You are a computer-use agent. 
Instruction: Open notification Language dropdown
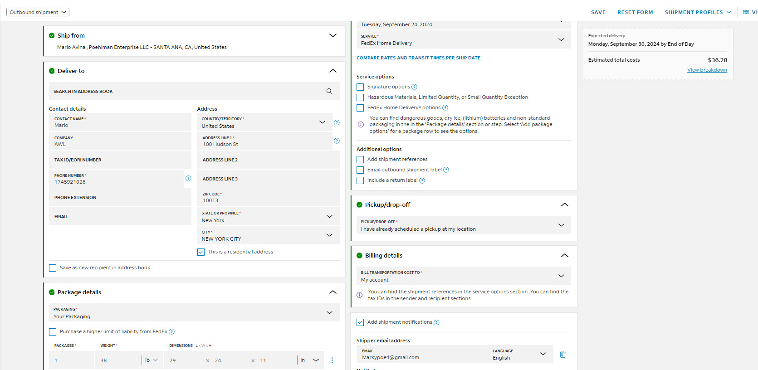point(521,354)
